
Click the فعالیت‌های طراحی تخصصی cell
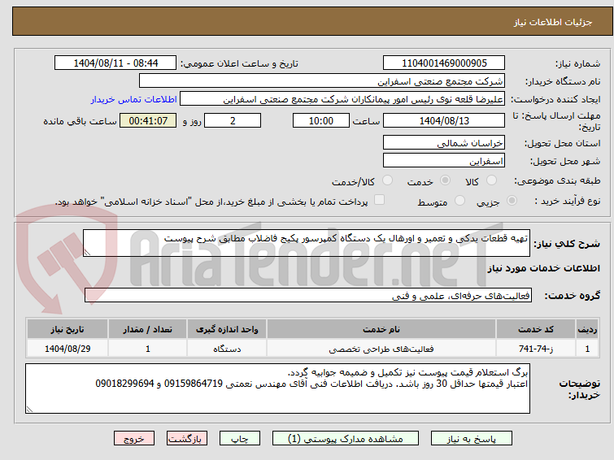[x=381, y=349]
